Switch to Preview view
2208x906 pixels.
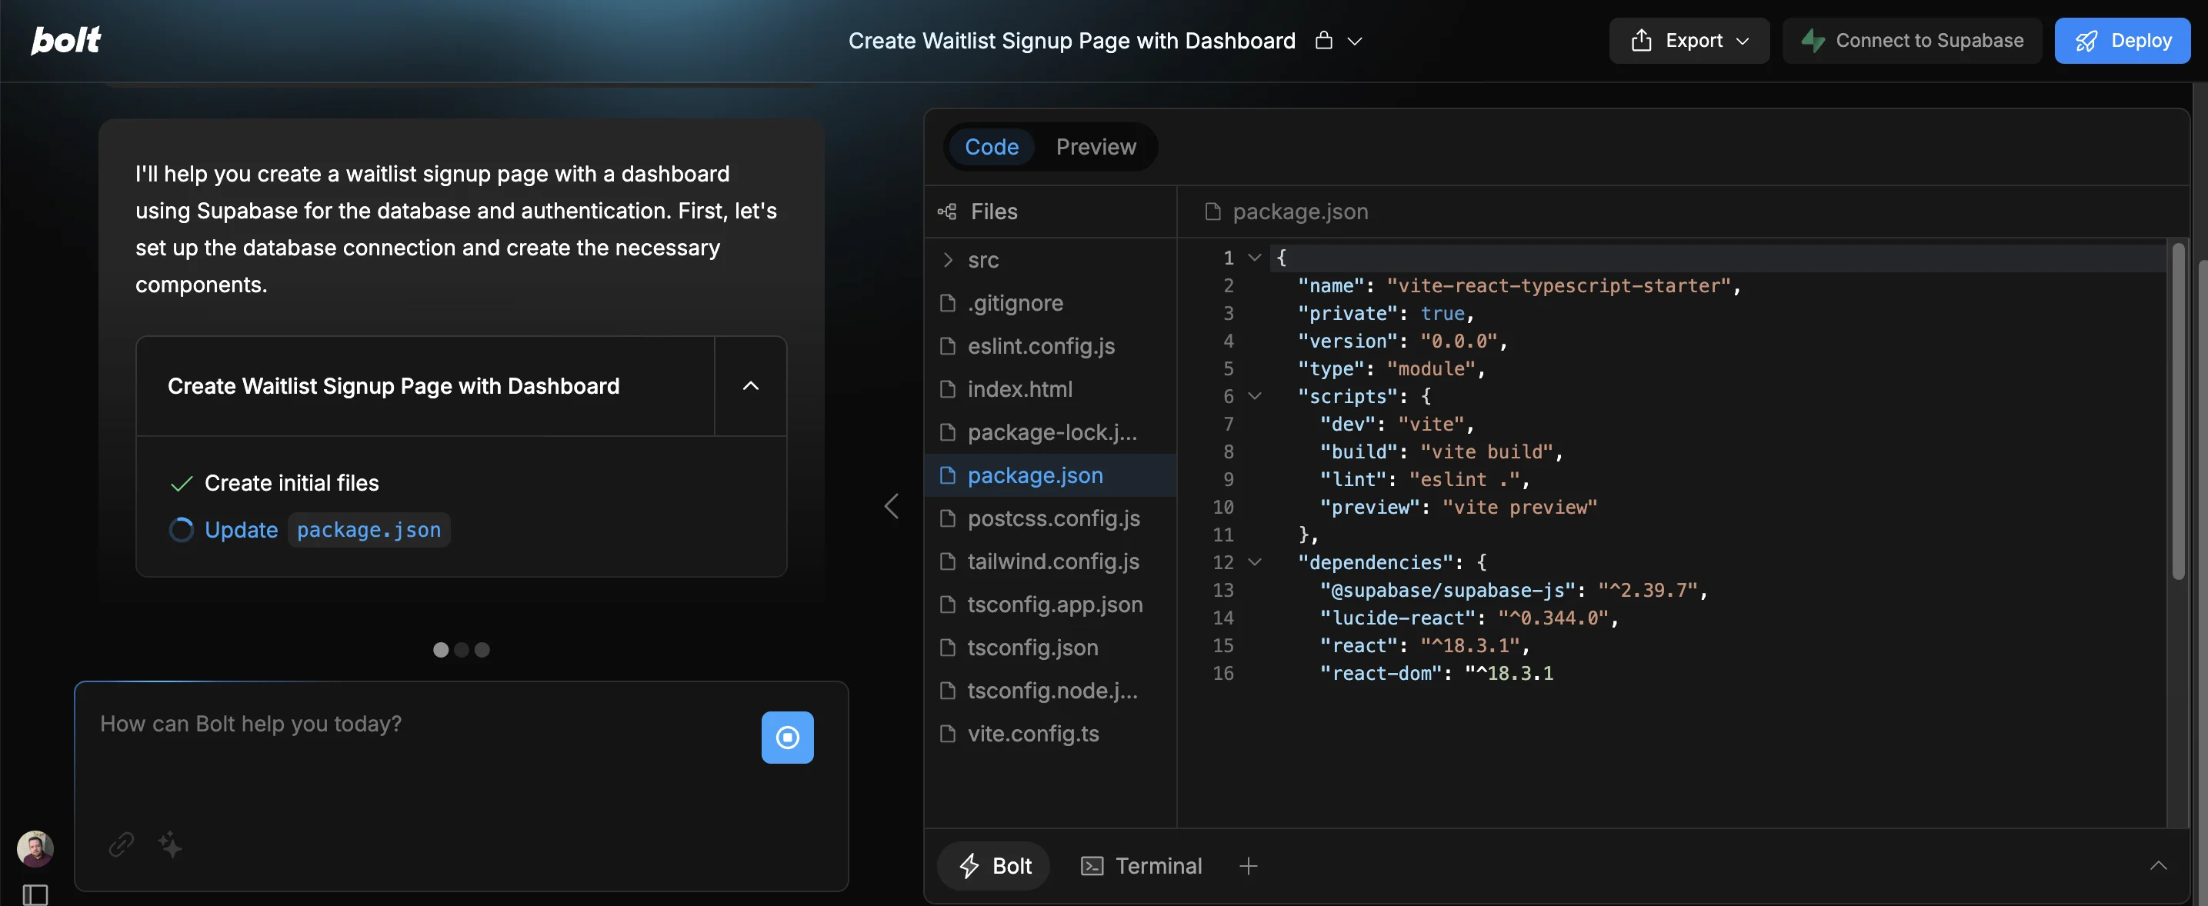click(1096, 147)
